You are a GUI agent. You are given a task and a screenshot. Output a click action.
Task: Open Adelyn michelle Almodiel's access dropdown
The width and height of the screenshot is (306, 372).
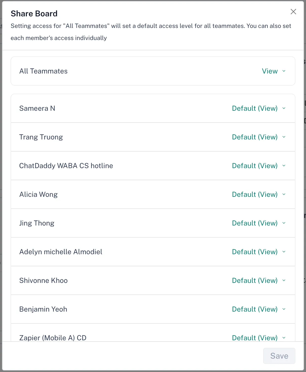coord(258,252)
